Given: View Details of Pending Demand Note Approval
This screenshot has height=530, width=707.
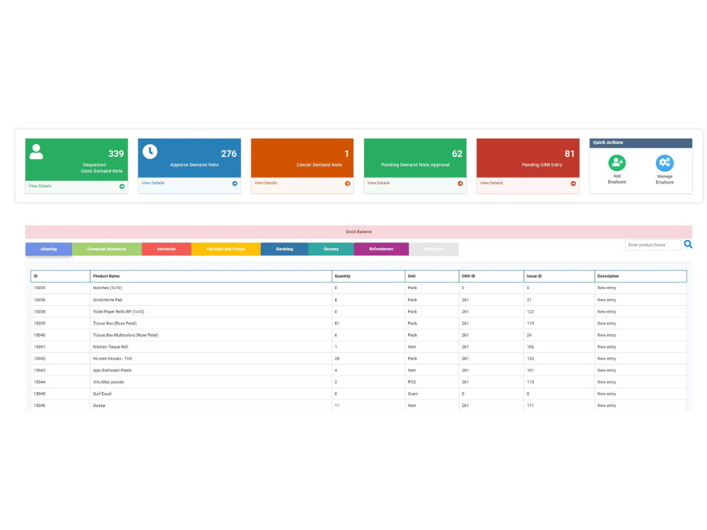Looking at the screenshot, I should coord(378,183).
